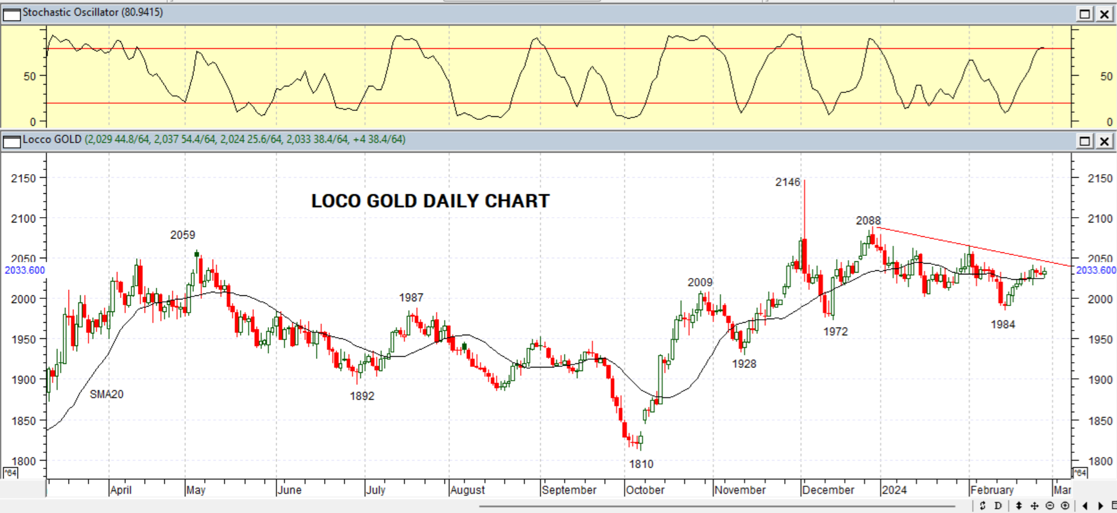Screen dimensions: 1117x513
Task: Click the 1810 low price label
Action: 641,464
